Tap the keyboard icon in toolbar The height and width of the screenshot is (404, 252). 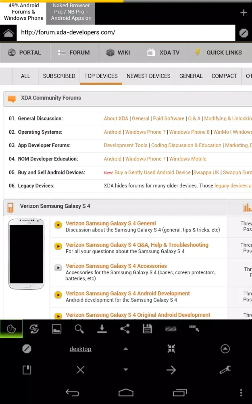[x=171, y=329]
